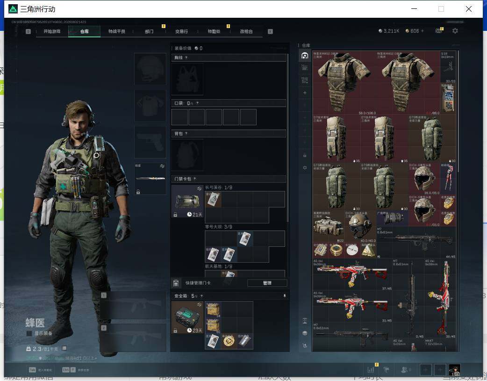Select the empty pistol equipment slot
487x381 pixels.
pyautogui.click(x=150, y=142)
